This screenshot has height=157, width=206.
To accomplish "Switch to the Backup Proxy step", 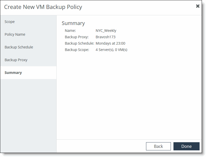I will (x=16, y=60).
